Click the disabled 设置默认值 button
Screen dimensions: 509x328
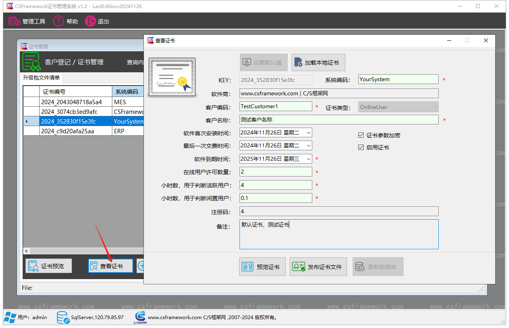264,63
